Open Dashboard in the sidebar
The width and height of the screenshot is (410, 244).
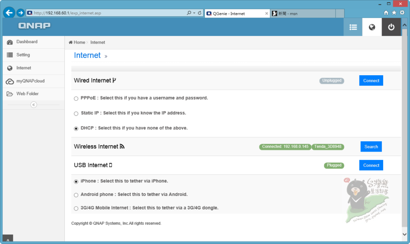point(34,42)
